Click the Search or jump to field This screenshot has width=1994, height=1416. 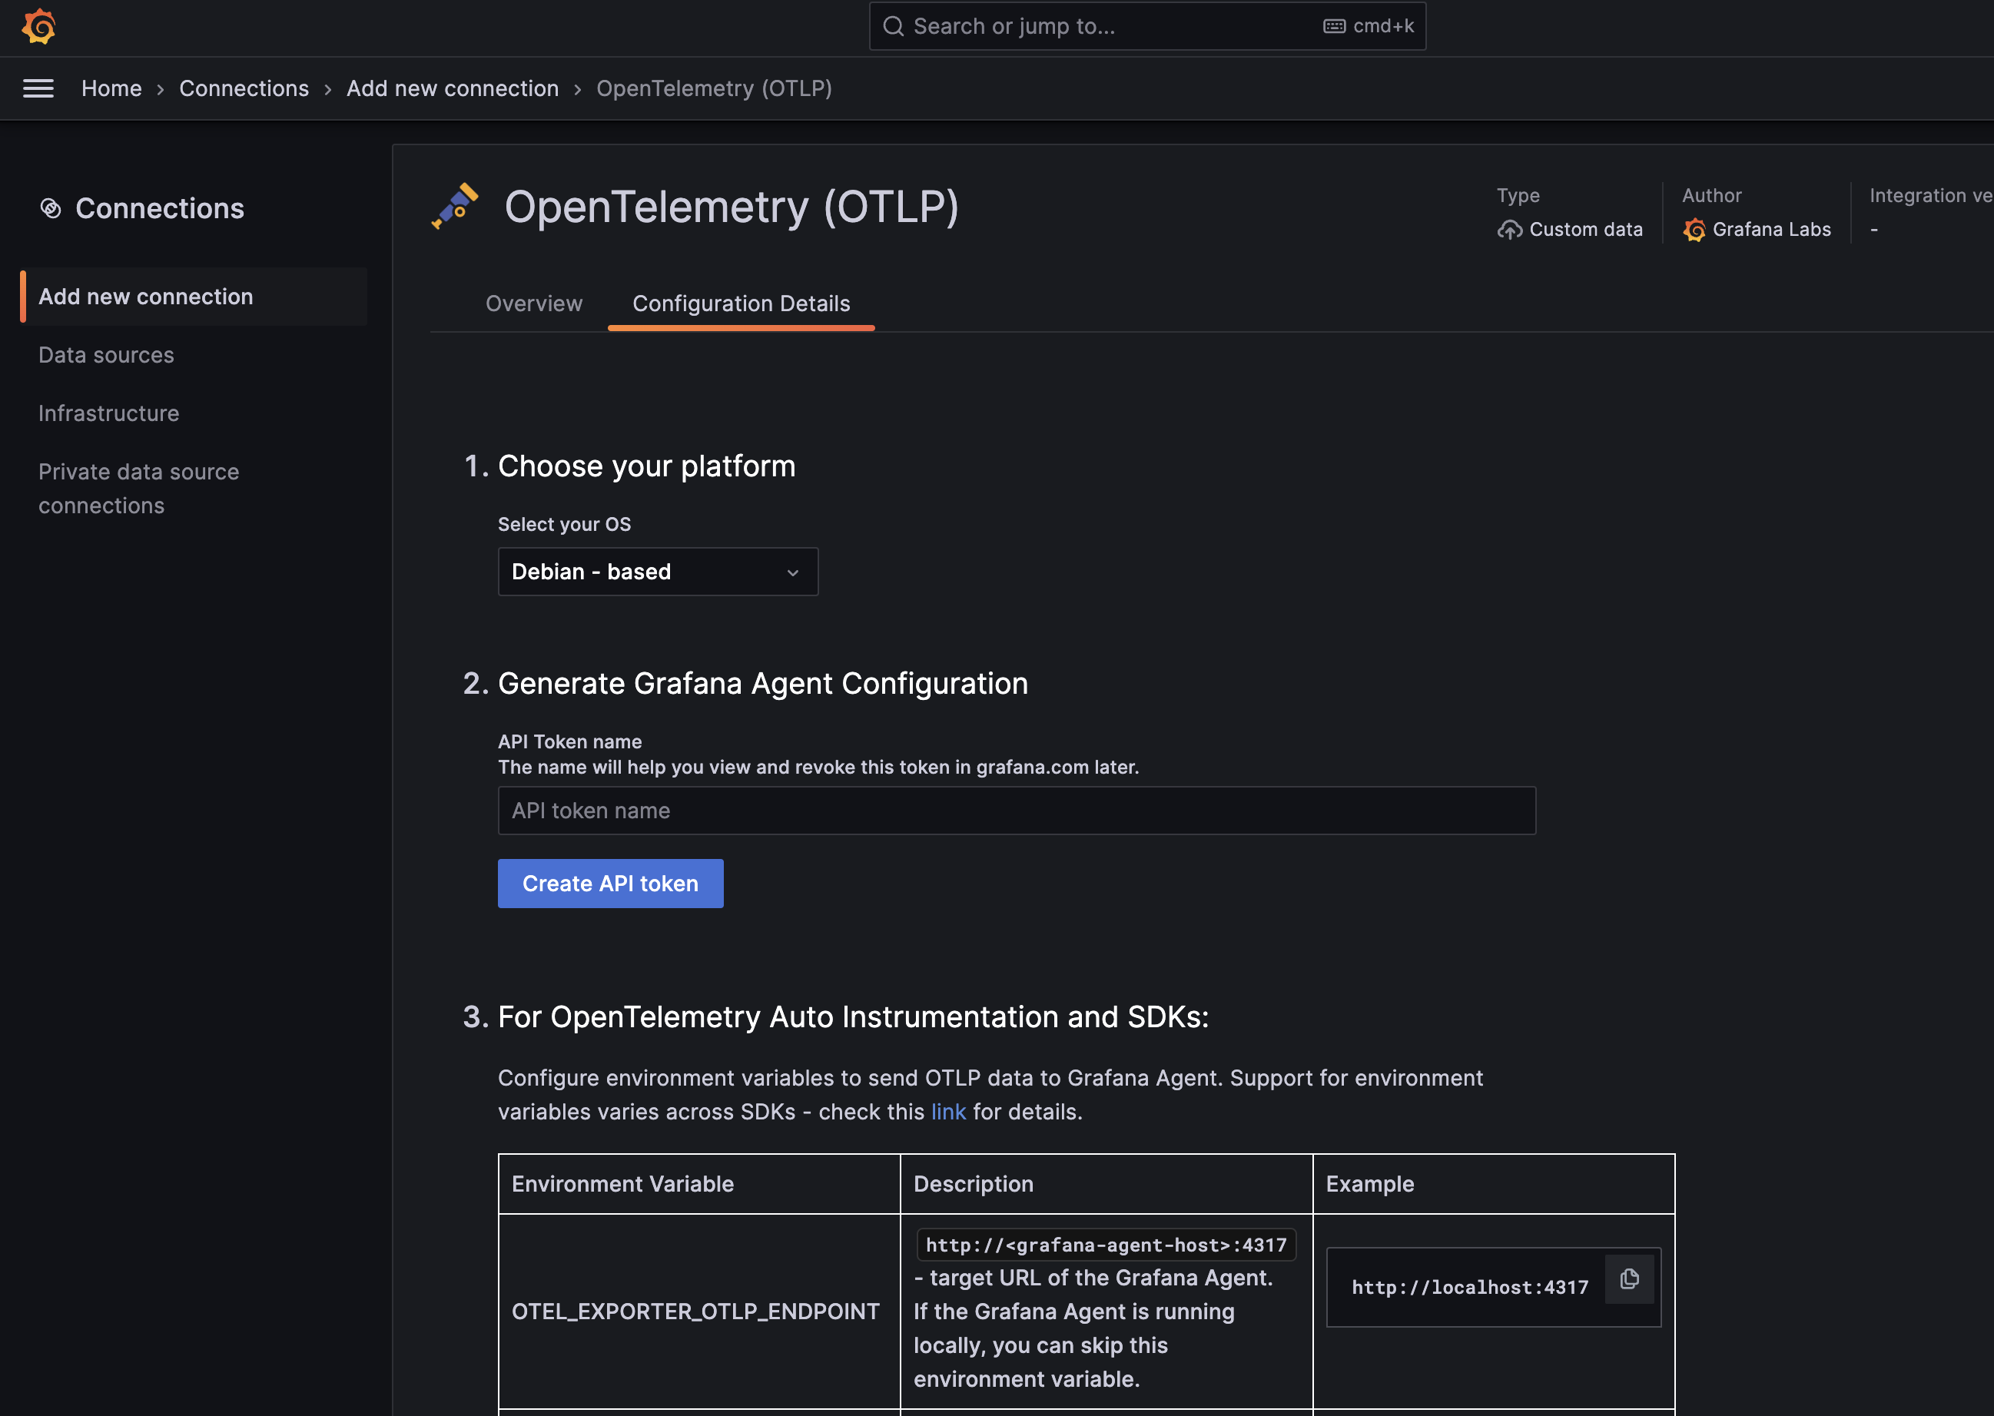pos(1147,26)
